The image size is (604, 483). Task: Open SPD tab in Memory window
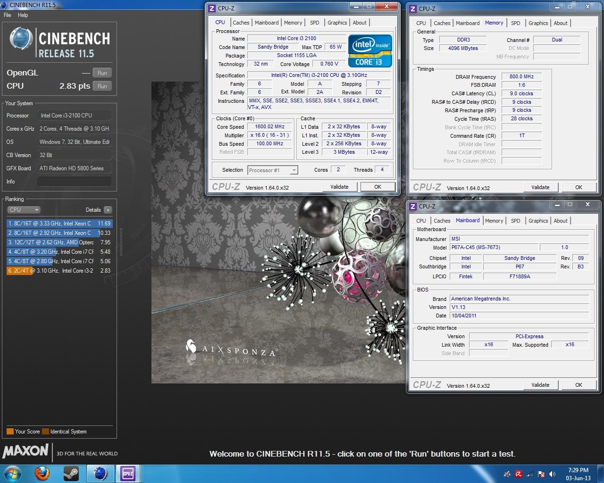pos(516,23)
